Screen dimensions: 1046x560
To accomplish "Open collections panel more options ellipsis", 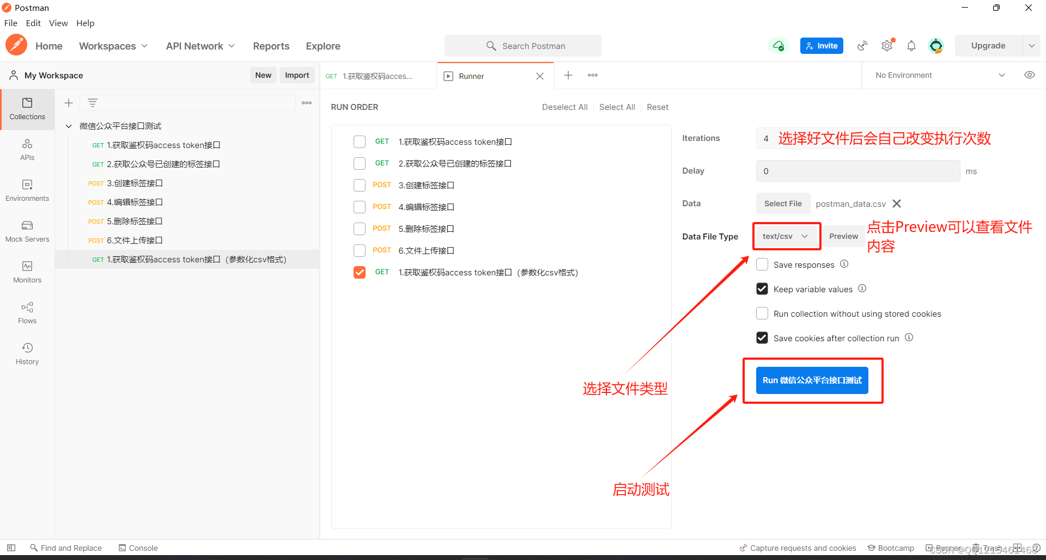I will point(307,103).
